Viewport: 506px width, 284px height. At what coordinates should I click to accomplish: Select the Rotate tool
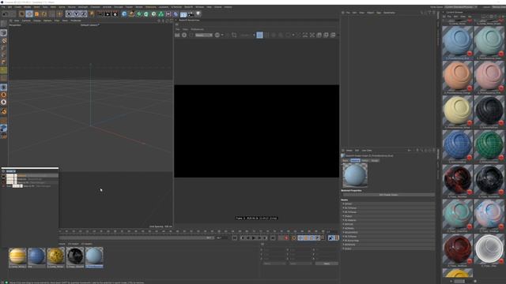click(44, 14)
